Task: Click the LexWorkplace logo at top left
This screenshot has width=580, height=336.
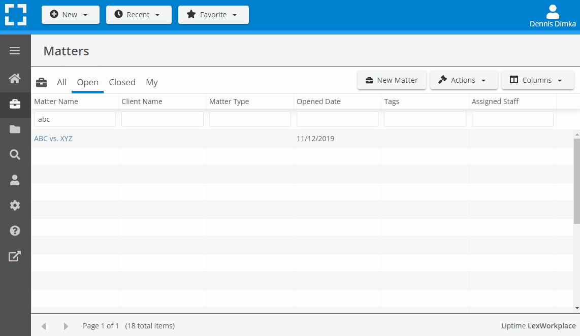Action: pos(16,15)
